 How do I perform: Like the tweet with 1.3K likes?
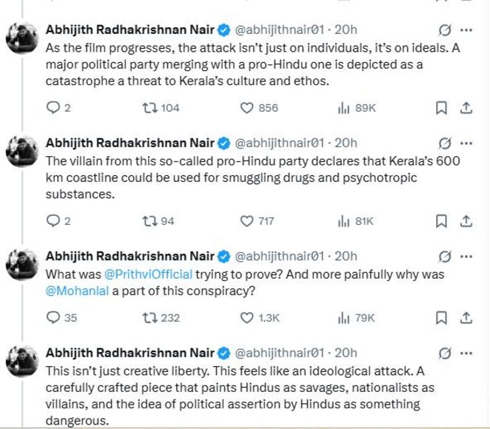(x=248, y=318)
